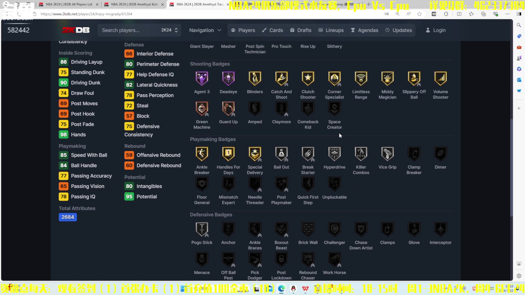Click the Work Horse badge icon
This screenshot has width=525, height=295.
(x=334, y=259)
